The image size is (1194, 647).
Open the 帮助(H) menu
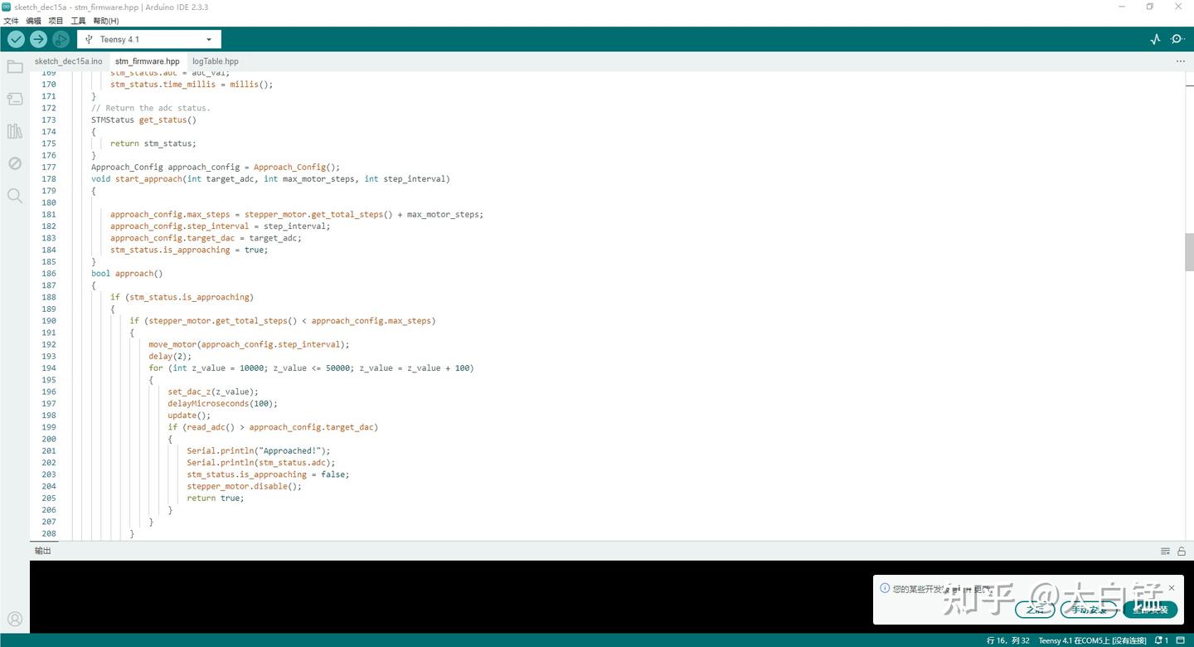tap(105, 21)
